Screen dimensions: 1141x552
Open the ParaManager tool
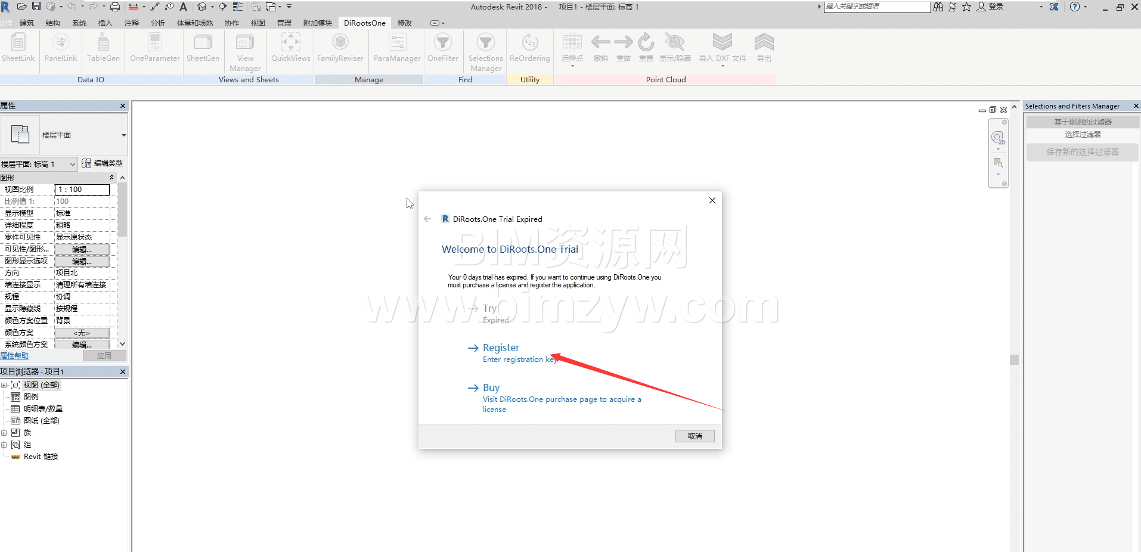tap(397, 48)
